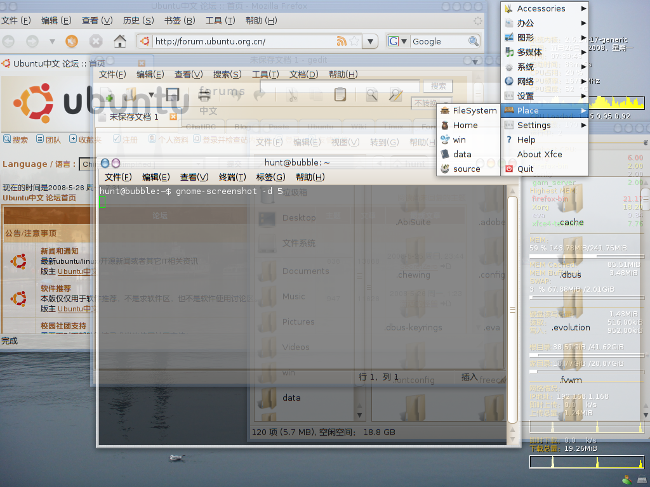This screenshot has height=487, width=650.
Task: Paste clipboard using gedit's paste icon
Action: 340,95
